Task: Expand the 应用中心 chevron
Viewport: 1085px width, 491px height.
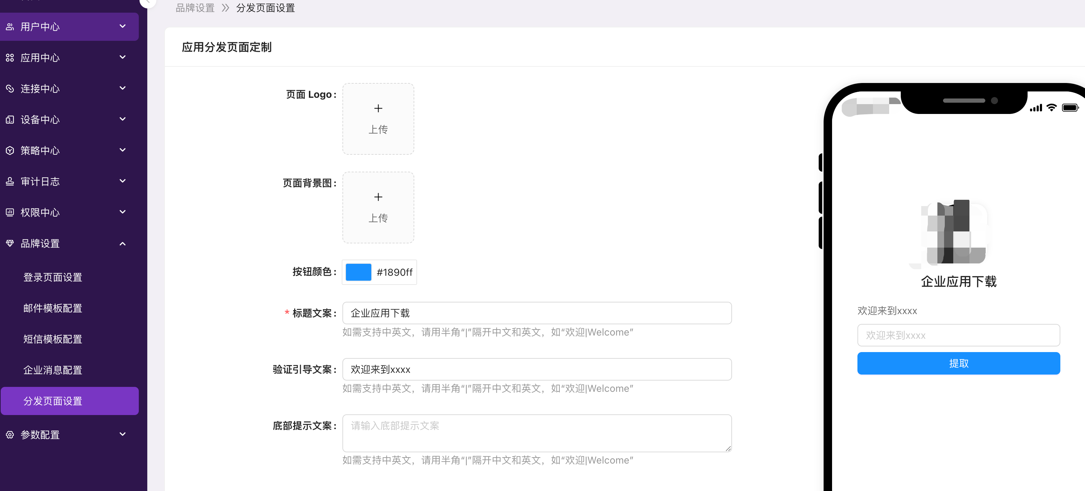Action: [123, 57]
